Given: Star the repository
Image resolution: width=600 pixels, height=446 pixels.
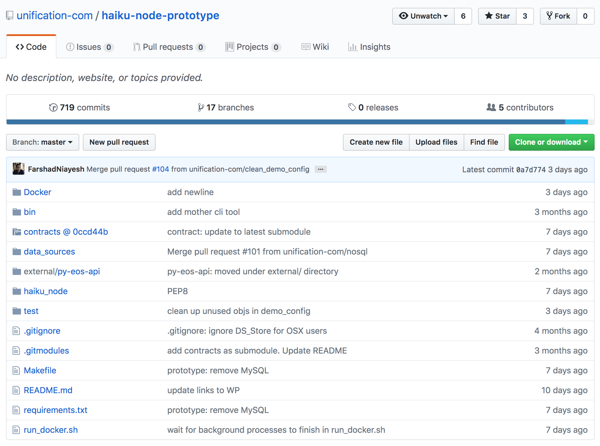Looking at the screenshot, I should click(497, 16).
